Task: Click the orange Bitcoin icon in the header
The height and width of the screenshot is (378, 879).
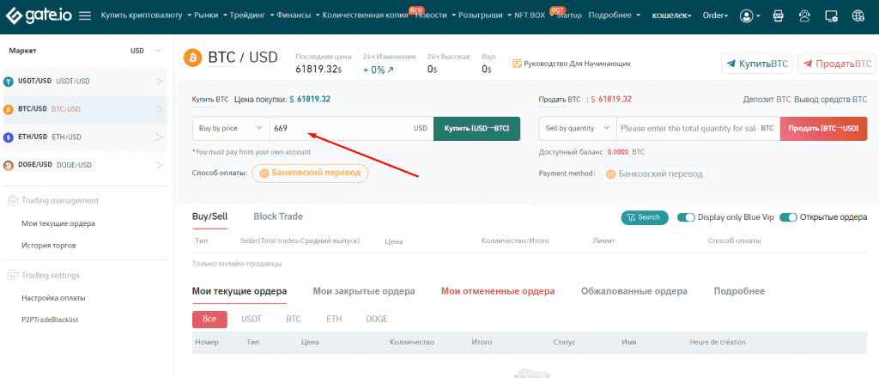Action: click(192, 58)
